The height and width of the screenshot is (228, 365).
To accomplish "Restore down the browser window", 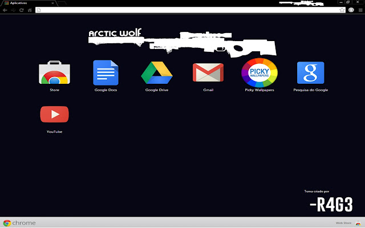I will (x=347, y=2).
